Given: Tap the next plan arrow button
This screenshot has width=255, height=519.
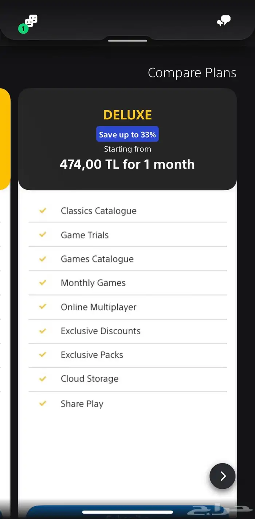Looking at the screenshot, I should tap(223, 476).
